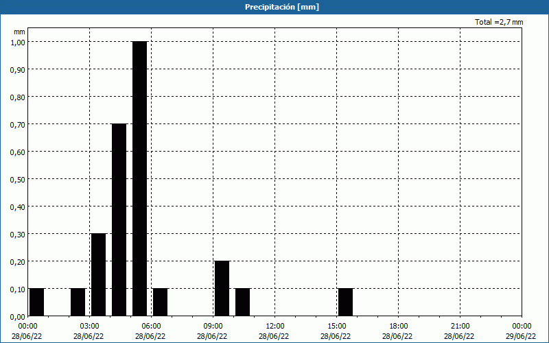This screenshot has height=343, width=549.
Task: Click the 0,70 y-axis label
Action: click(18, 125)
